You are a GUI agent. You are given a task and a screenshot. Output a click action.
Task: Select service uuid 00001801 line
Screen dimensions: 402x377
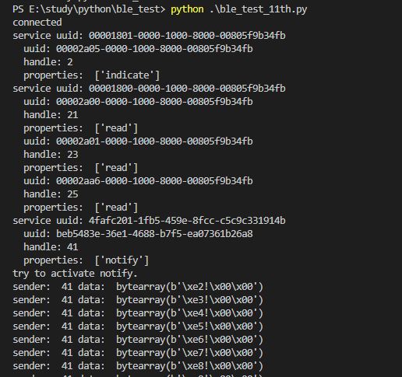(149, 36)
